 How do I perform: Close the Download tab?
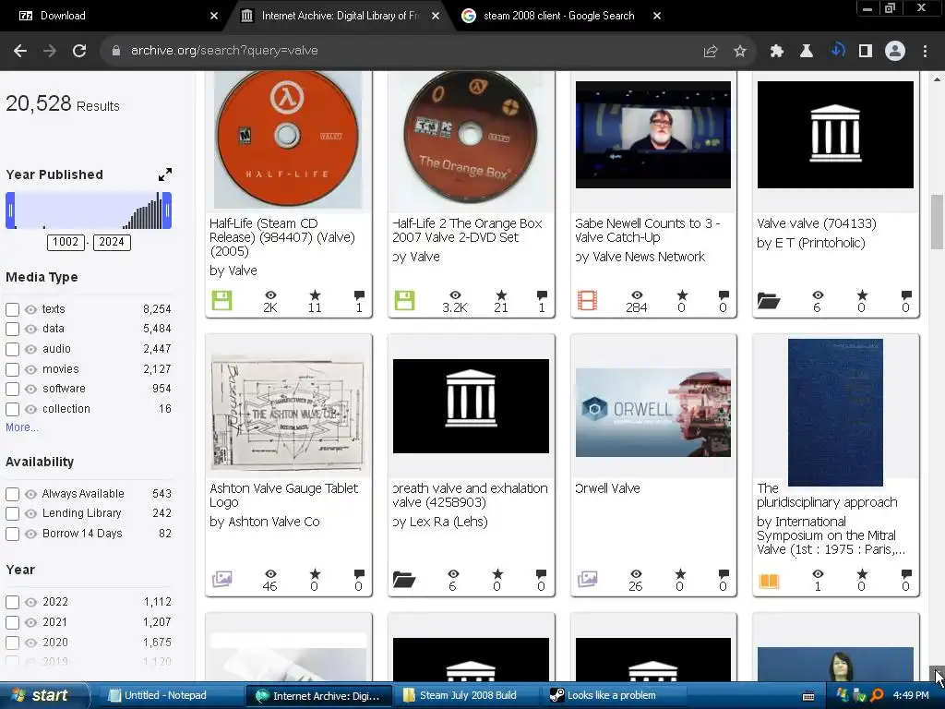point(214,16)
